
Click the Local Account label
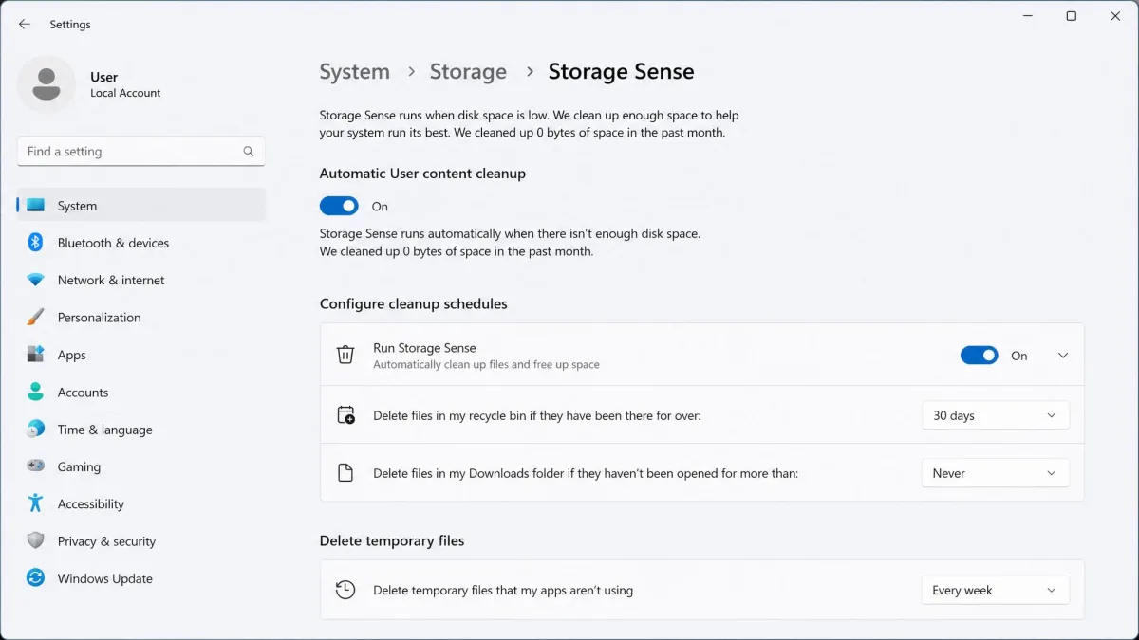[125, 93]
